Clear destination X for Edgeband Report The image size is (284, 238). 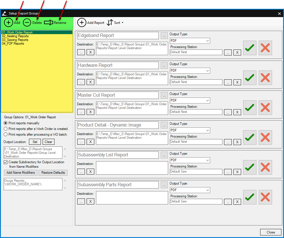pyautogui.click(x=90, y=52)
